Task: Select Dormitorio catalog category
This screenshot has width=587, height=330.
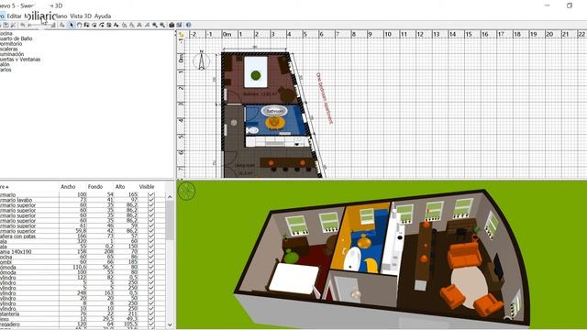Action: coord(11,44)
